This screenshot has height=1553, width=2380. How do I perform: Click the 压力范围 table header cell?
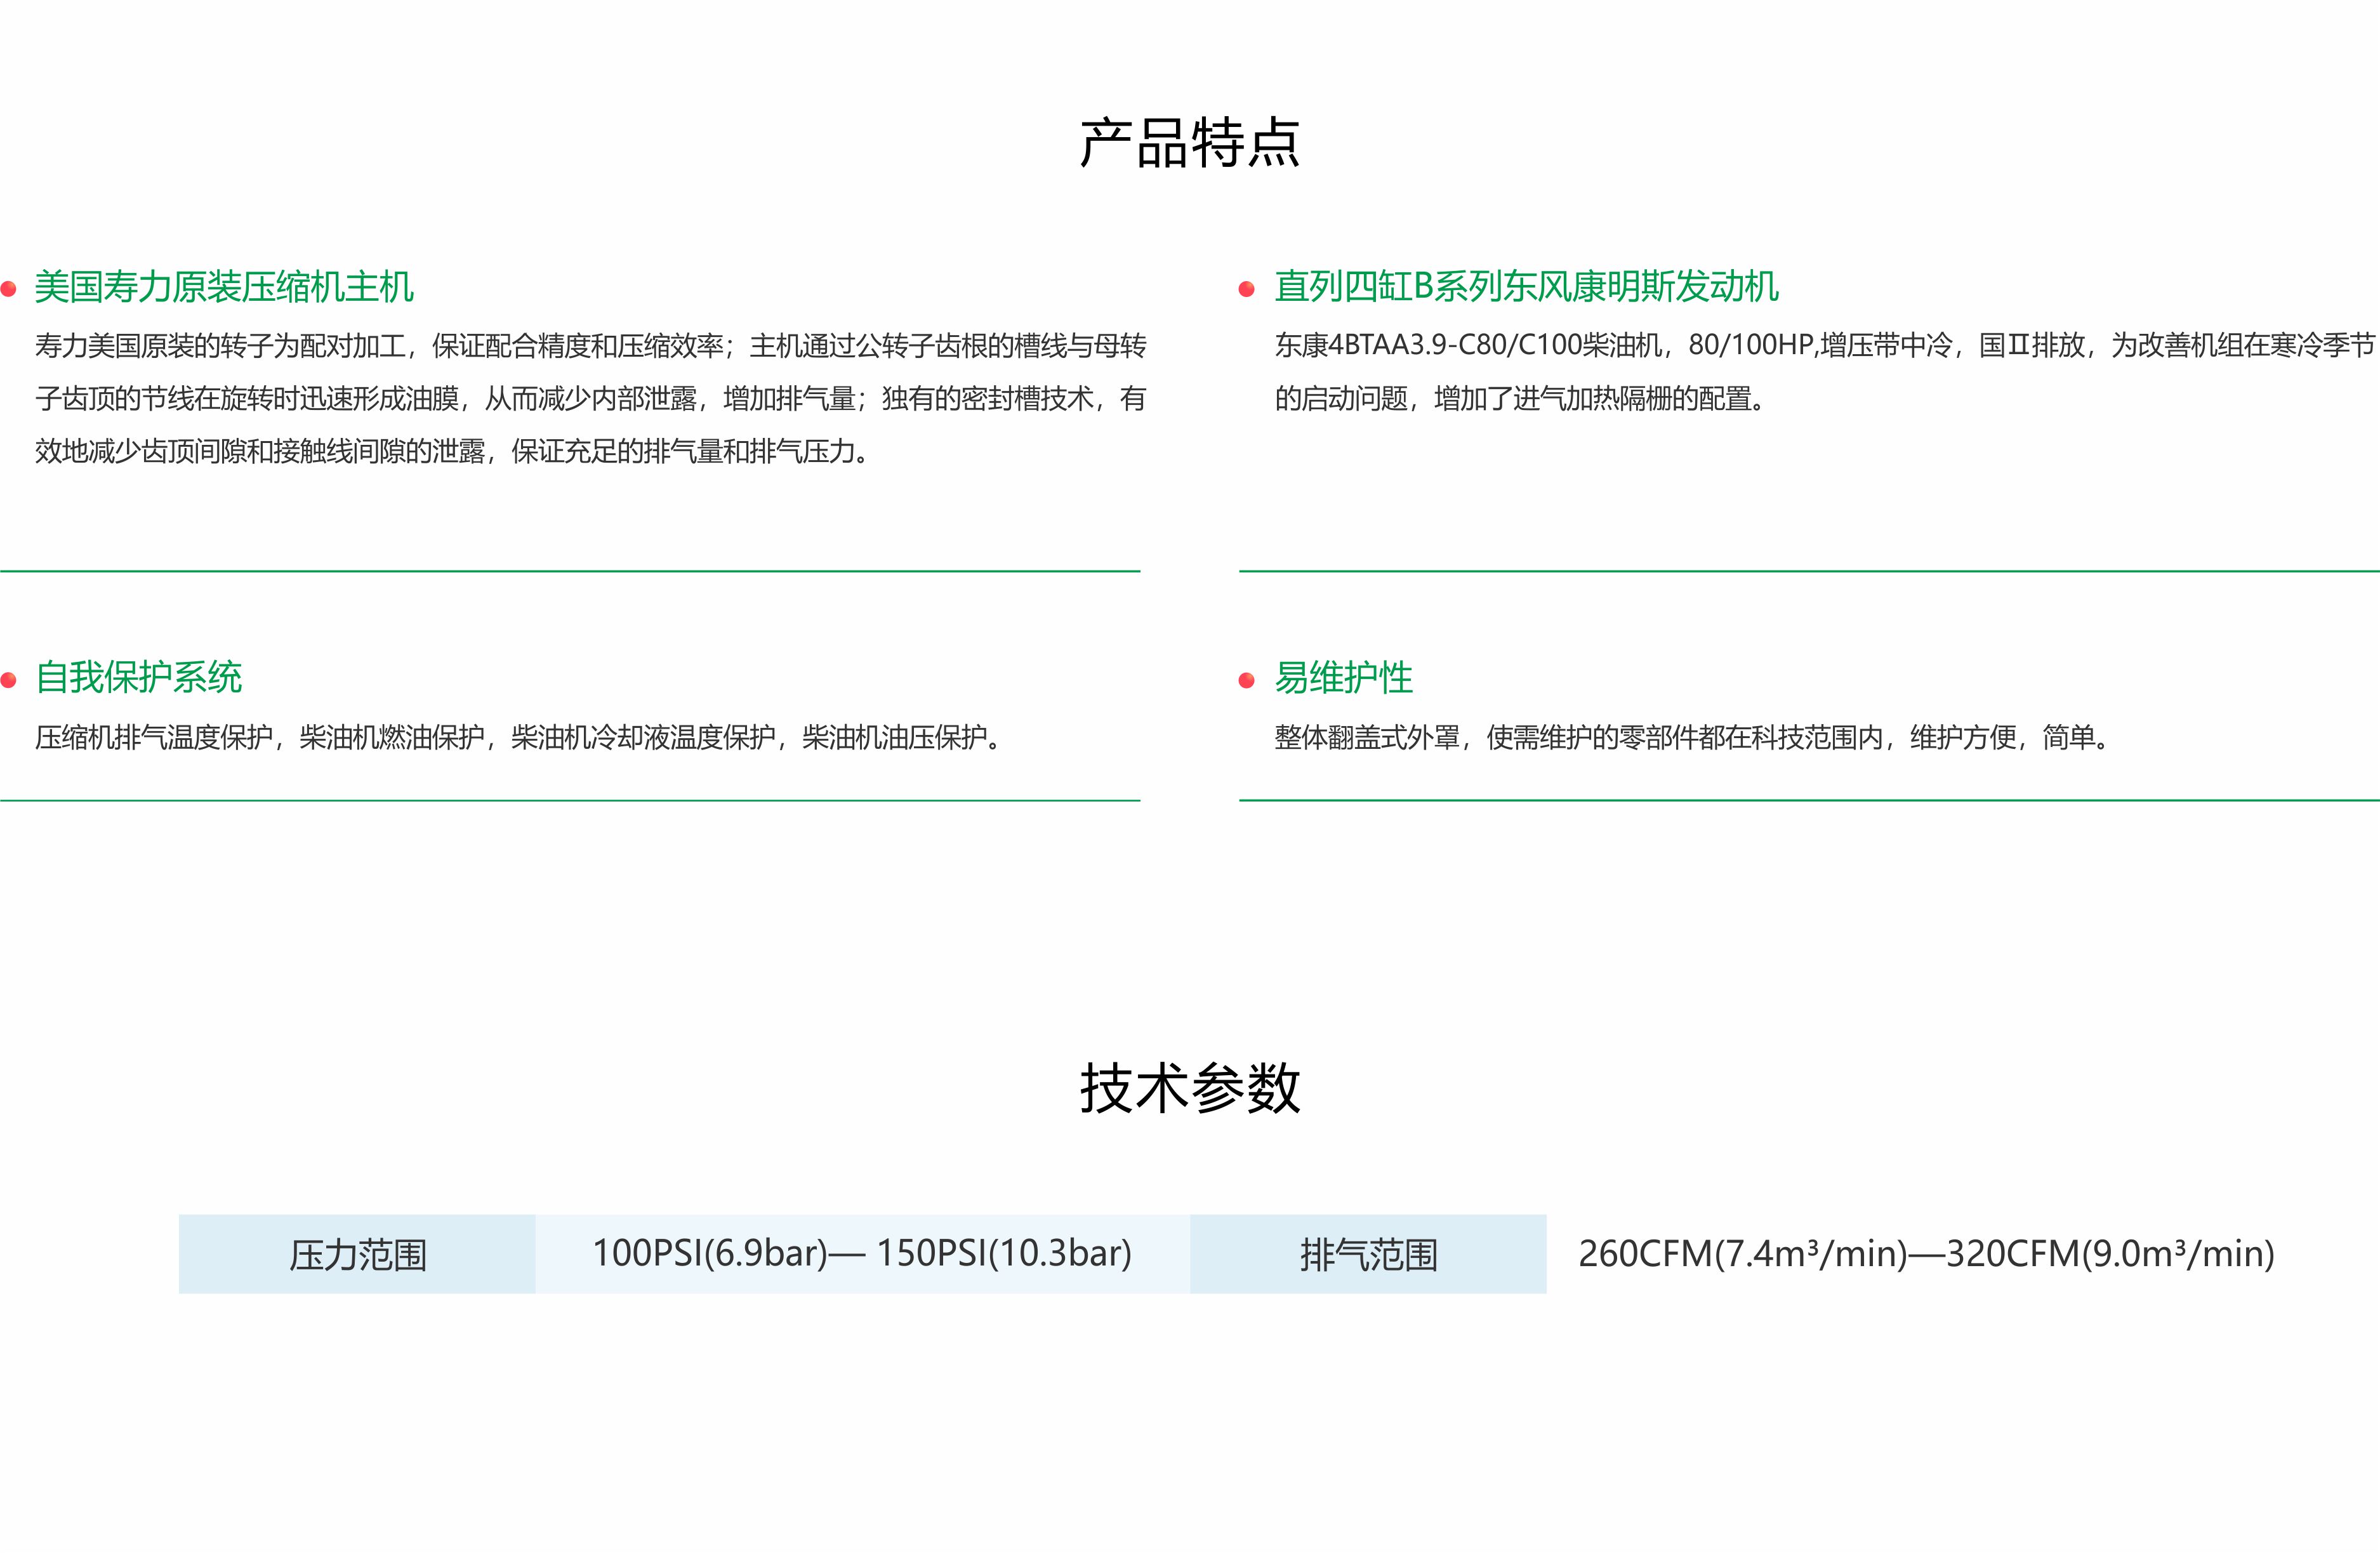coord(357,1254)
